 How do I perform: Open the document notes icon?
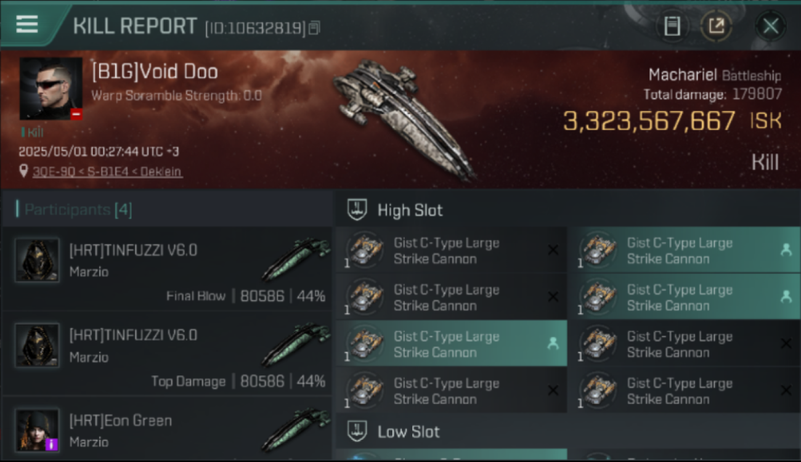pyautogui.click(x=672, y=26)
